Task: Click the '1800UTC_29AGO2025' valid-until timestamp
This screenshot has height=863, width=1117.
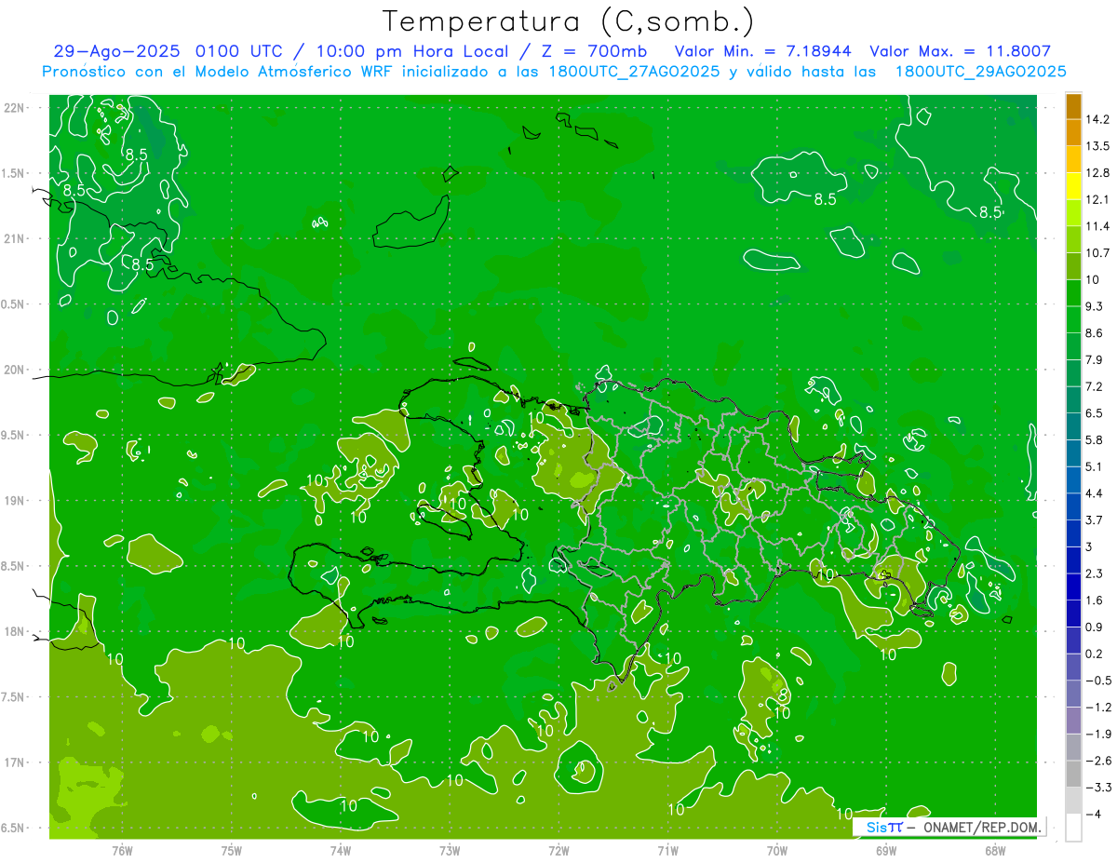Action: (x=980, y=72)
